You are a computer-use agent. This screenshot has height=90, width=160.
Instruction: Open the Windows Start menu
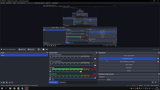click(2, 88)
